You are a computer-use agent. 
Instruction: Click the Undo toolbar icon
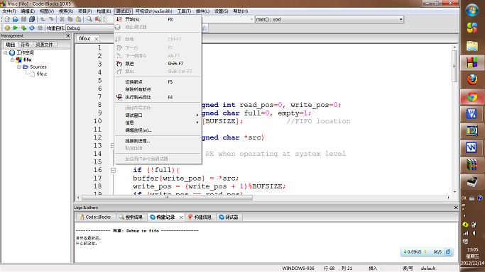[43, 19]
